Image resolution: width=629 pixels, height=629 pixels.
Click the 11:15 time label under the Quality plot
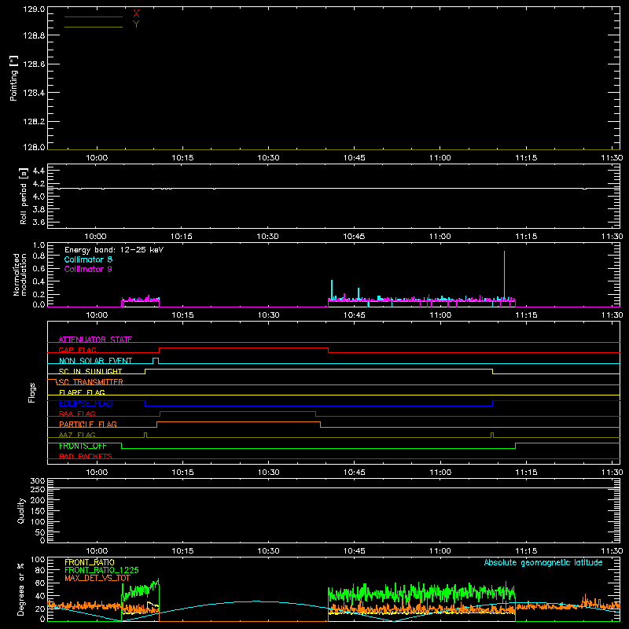(526, 551)
